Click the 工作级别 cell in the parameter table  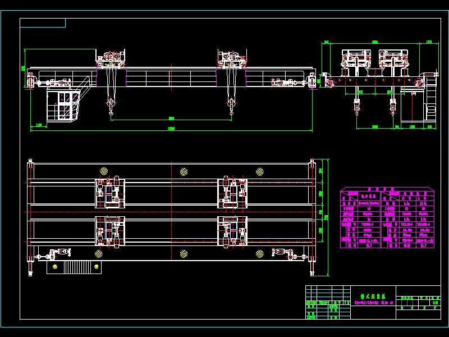tap(352, 209)
